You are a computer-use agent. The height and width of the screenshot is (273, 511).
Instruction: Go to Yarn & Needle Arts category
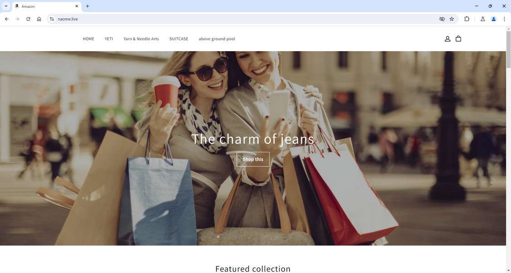[141, 39]
